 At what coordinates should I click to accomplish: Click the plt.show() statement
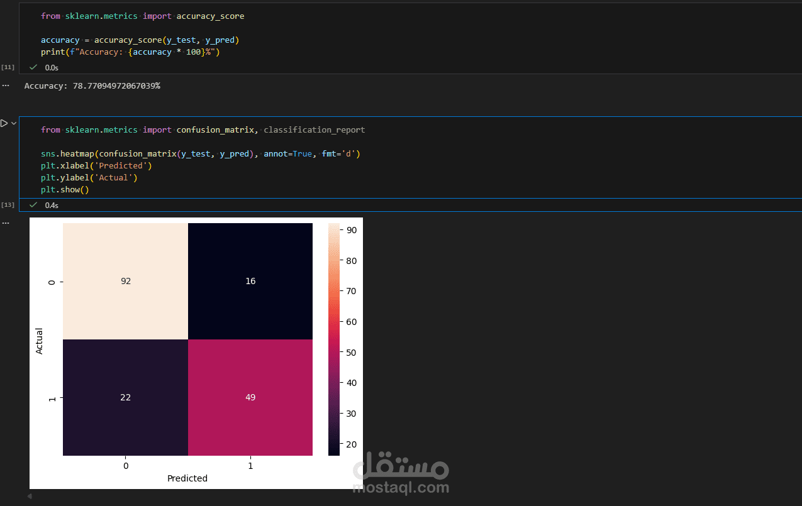tap(65, 189)
